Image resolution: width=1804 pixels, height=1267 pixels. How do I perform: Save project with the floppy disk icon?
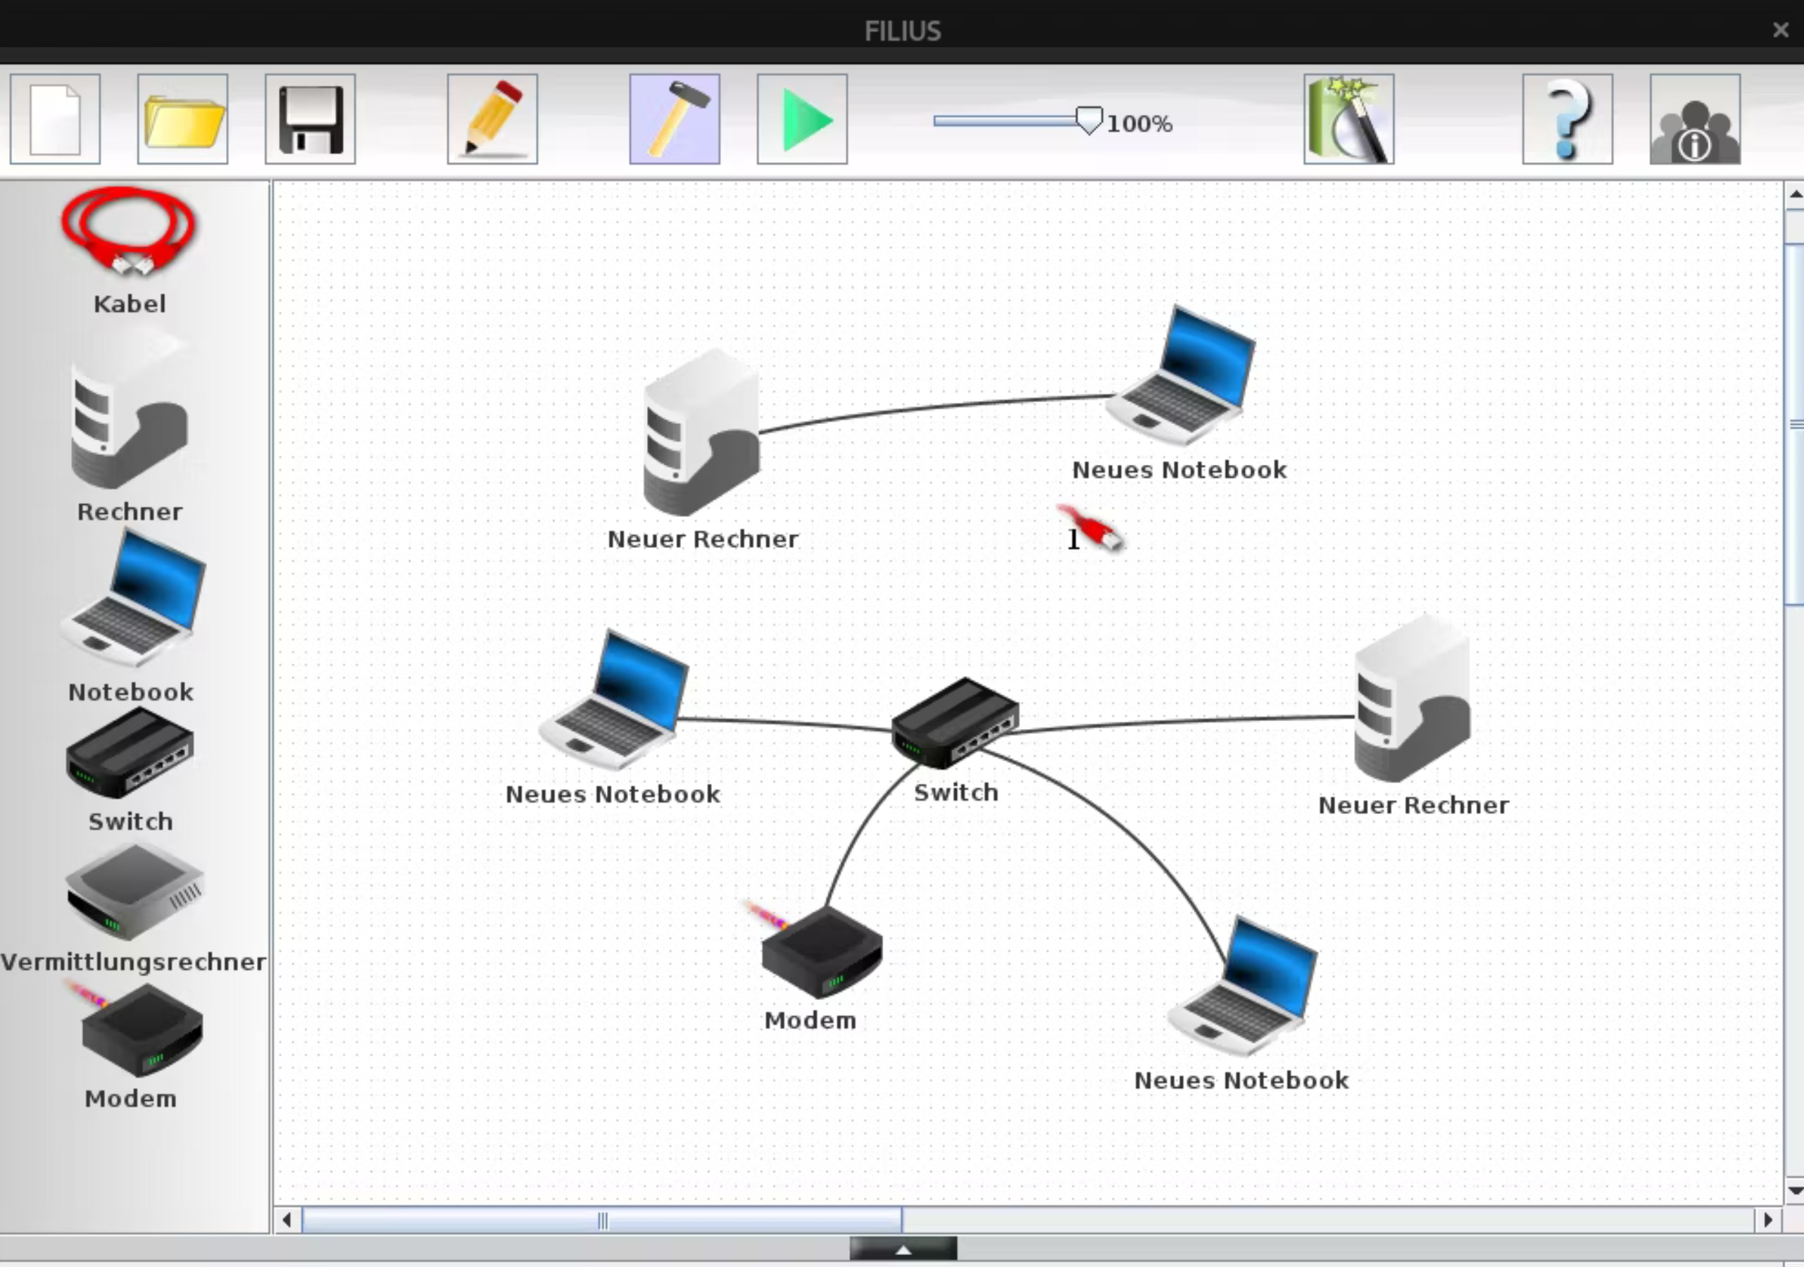pyautogui.click(x=311, y=120)
